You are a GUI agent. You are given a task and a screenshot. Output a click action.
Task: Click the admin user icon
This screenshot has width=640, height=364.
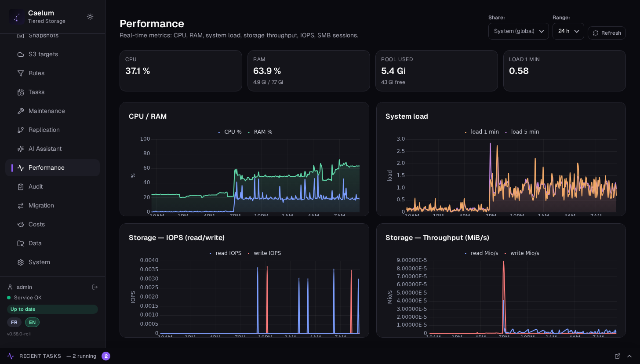tap(10, 287)
